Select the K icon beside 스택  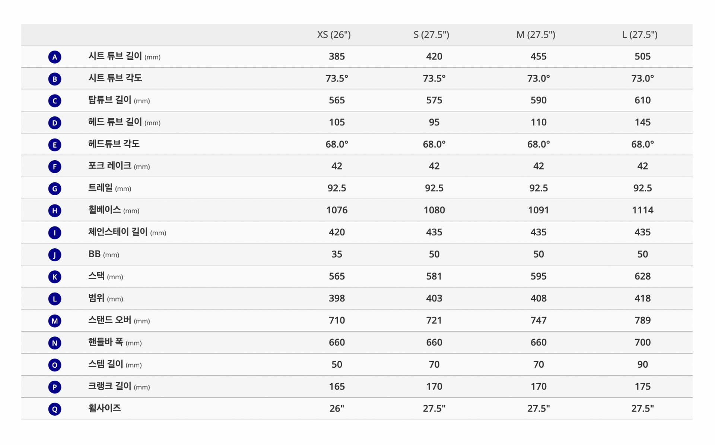(x=55, y=277)
